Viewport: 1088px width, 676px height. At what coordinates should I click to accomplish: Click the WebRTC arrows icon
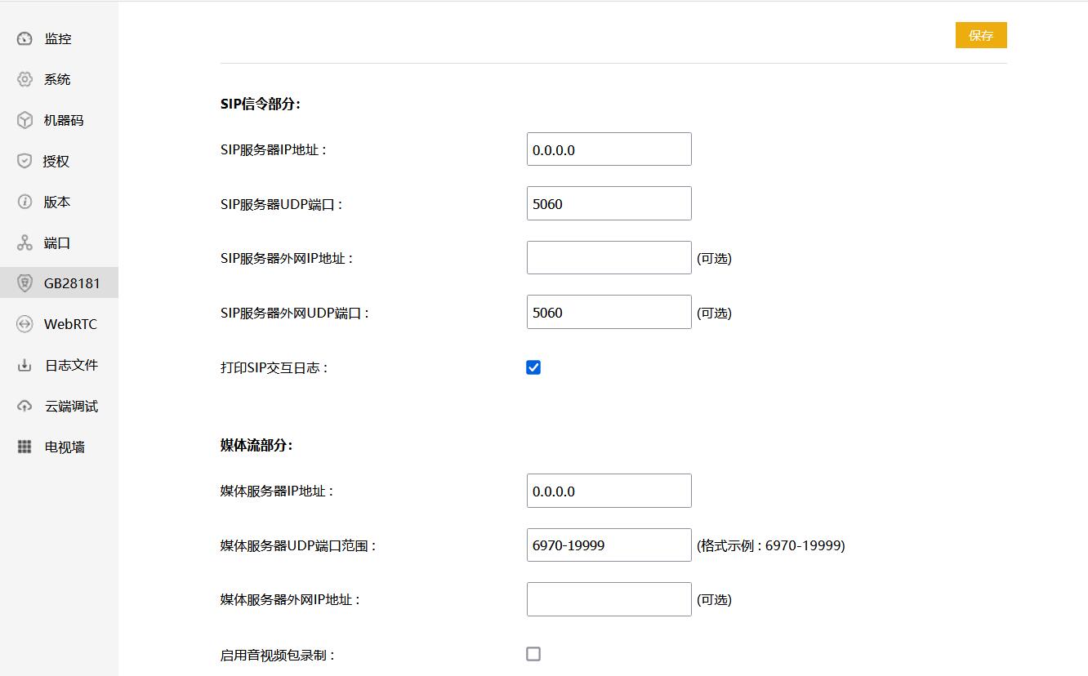click(25, 324)
